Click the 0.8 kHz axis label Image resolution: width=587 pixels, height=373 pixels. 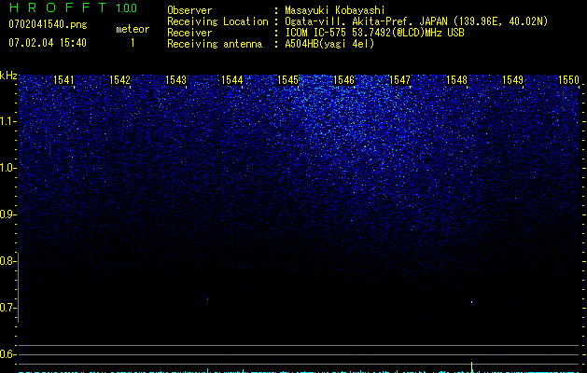[x=7, y=261]
